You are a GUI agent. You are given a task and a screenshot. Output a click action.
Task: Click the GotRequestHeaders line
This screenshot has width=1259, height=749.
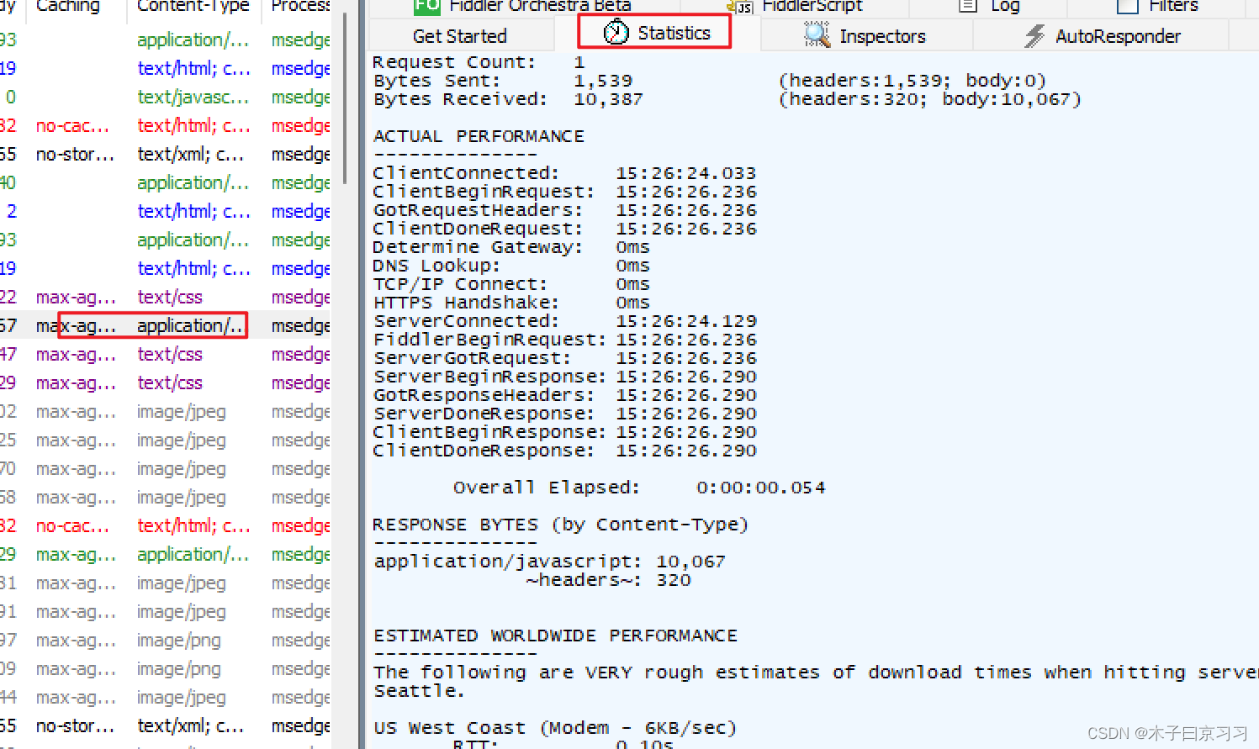coord(565,210)
